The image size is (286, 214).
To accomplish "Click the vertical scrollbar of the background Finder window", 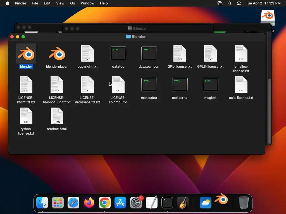I will (269, 111).
